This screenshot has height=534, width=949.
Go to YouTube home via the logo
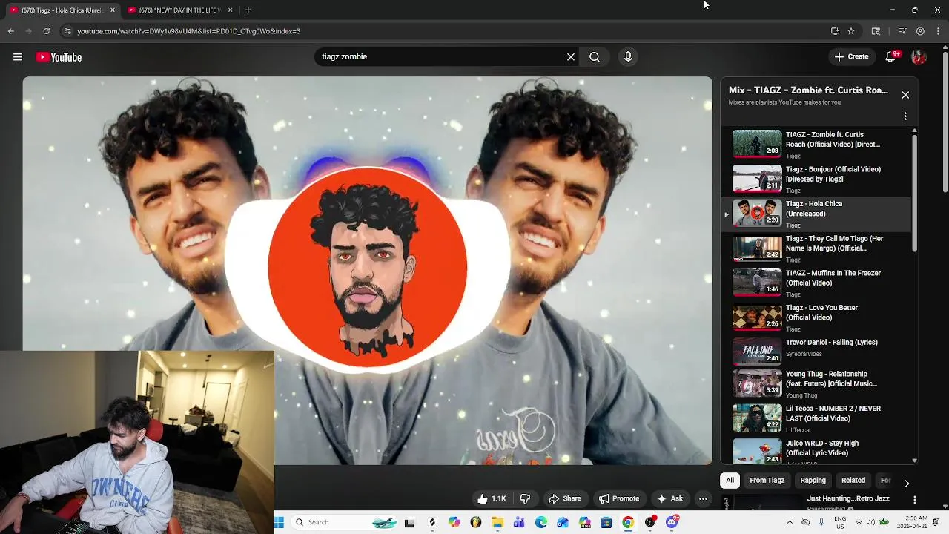(x=59, y=57)
